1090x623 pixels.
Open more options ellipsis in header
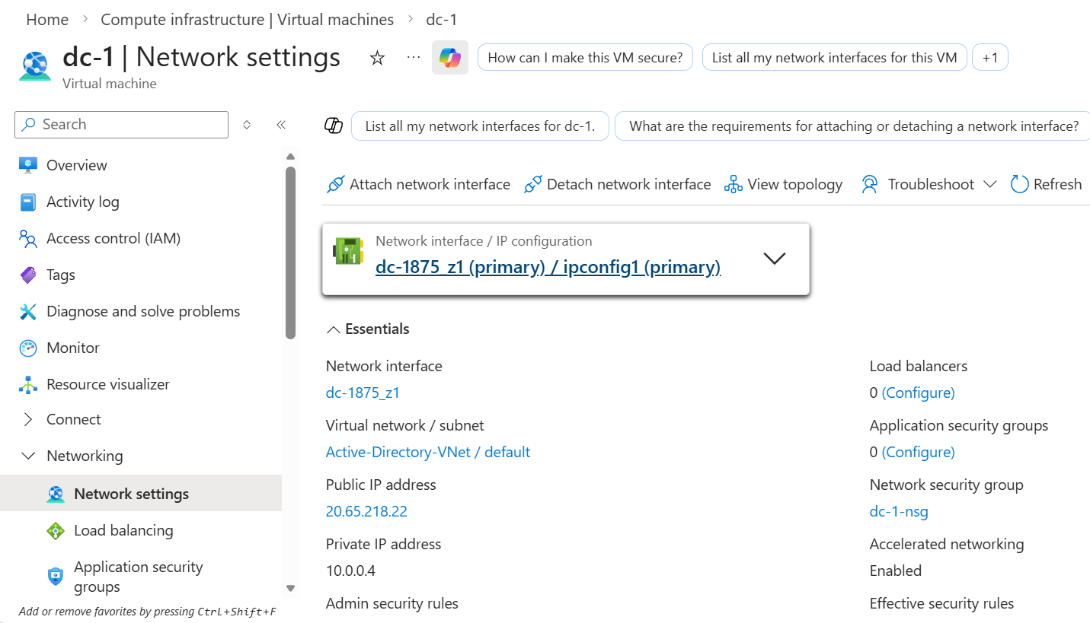click(x=414, y=58)
